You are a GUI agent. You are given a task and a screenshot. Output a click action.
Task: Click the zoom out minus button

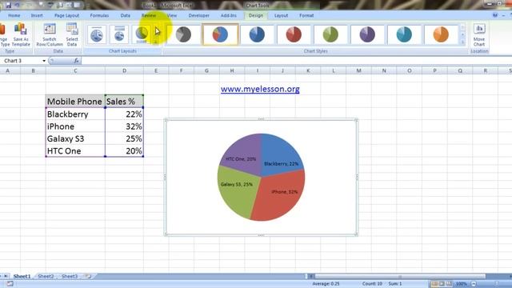pyautogui.click(x=474, y=284)
